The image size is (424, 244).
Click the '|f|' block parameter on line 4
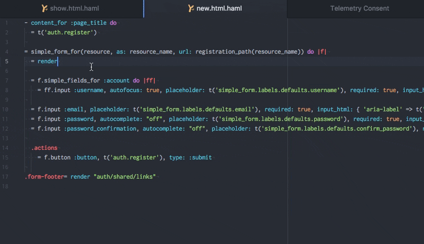322,52
